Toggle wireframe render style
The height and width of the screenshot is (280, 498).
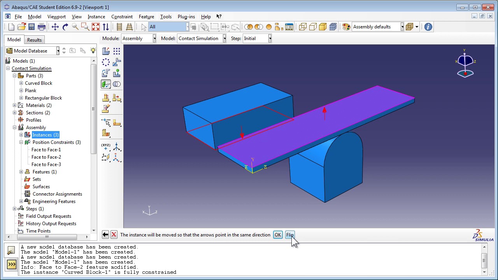click(303, 27)
